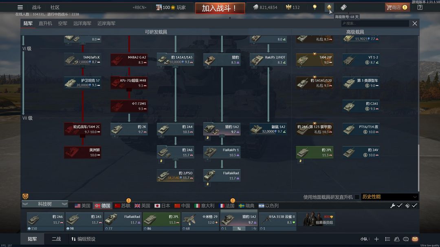Image resolution: width=440 pixels, height=247 pixels.
Task: Select 豹 2/PSO tank in research tree
Action: tap(175, 175)
